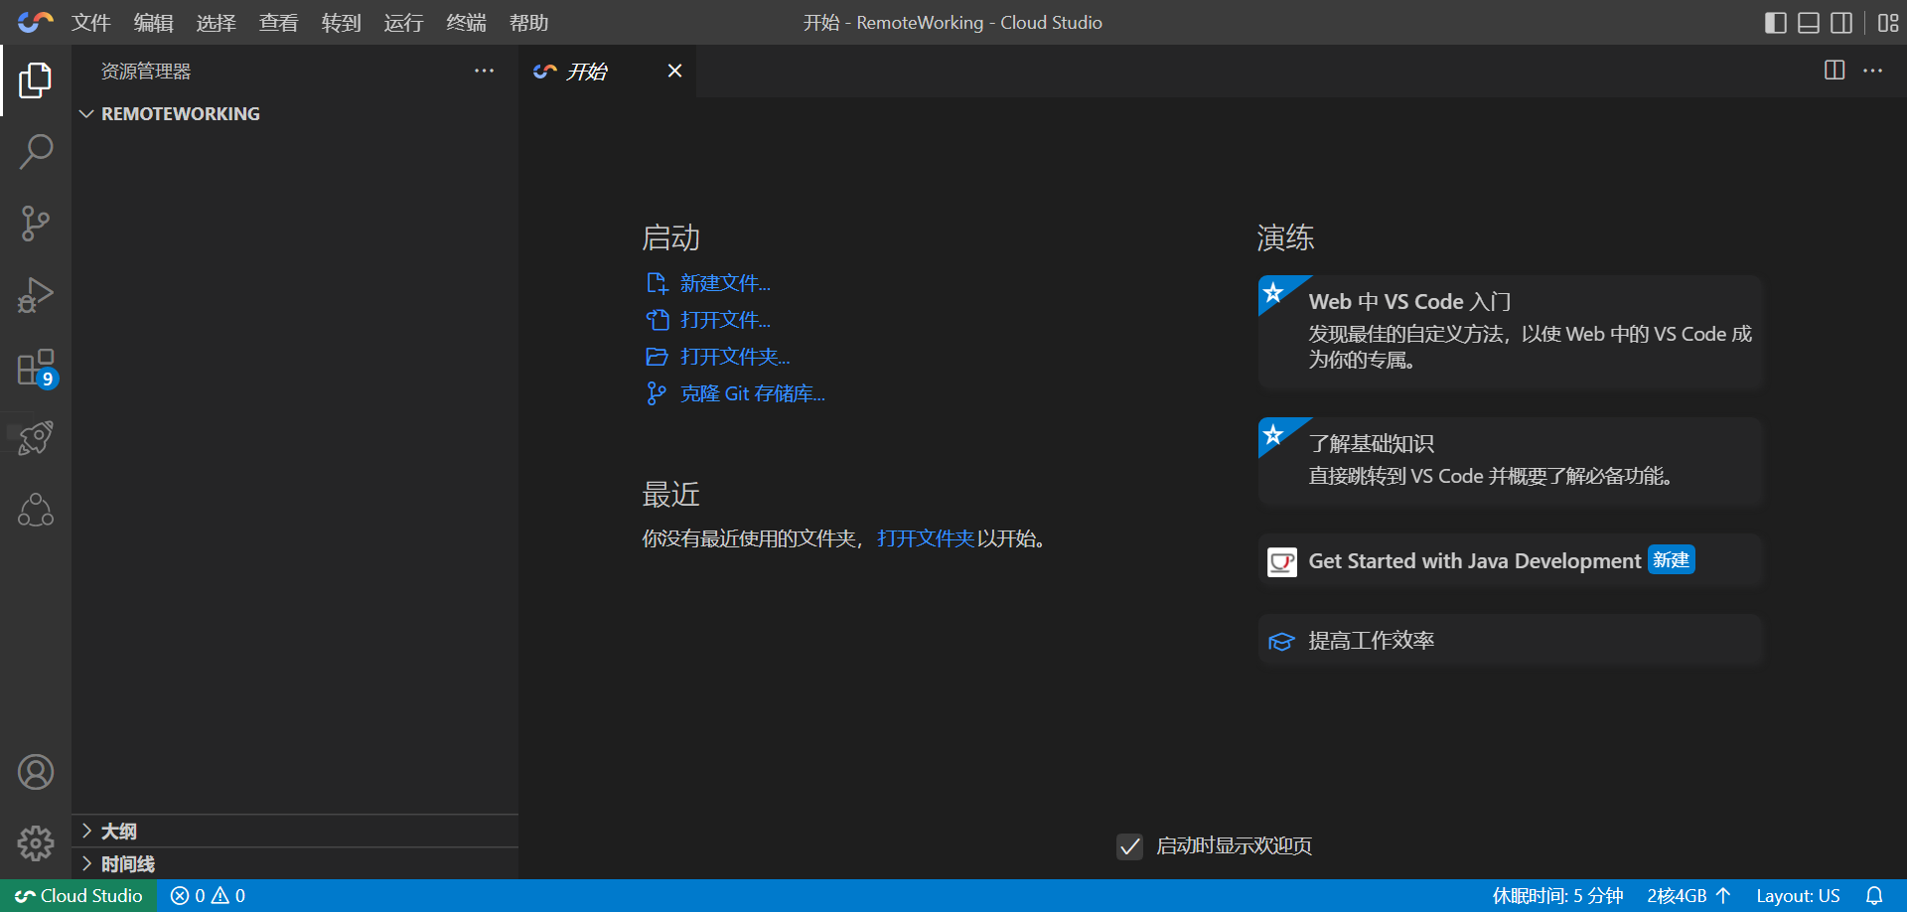
Task: Expand the 时间线 timeline section
Action: (x=295, y=864)
